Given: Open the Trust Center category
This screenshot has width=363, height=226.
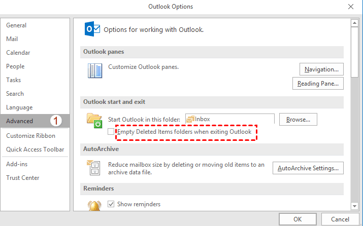Looking at the screenshot, I should 35,178.
